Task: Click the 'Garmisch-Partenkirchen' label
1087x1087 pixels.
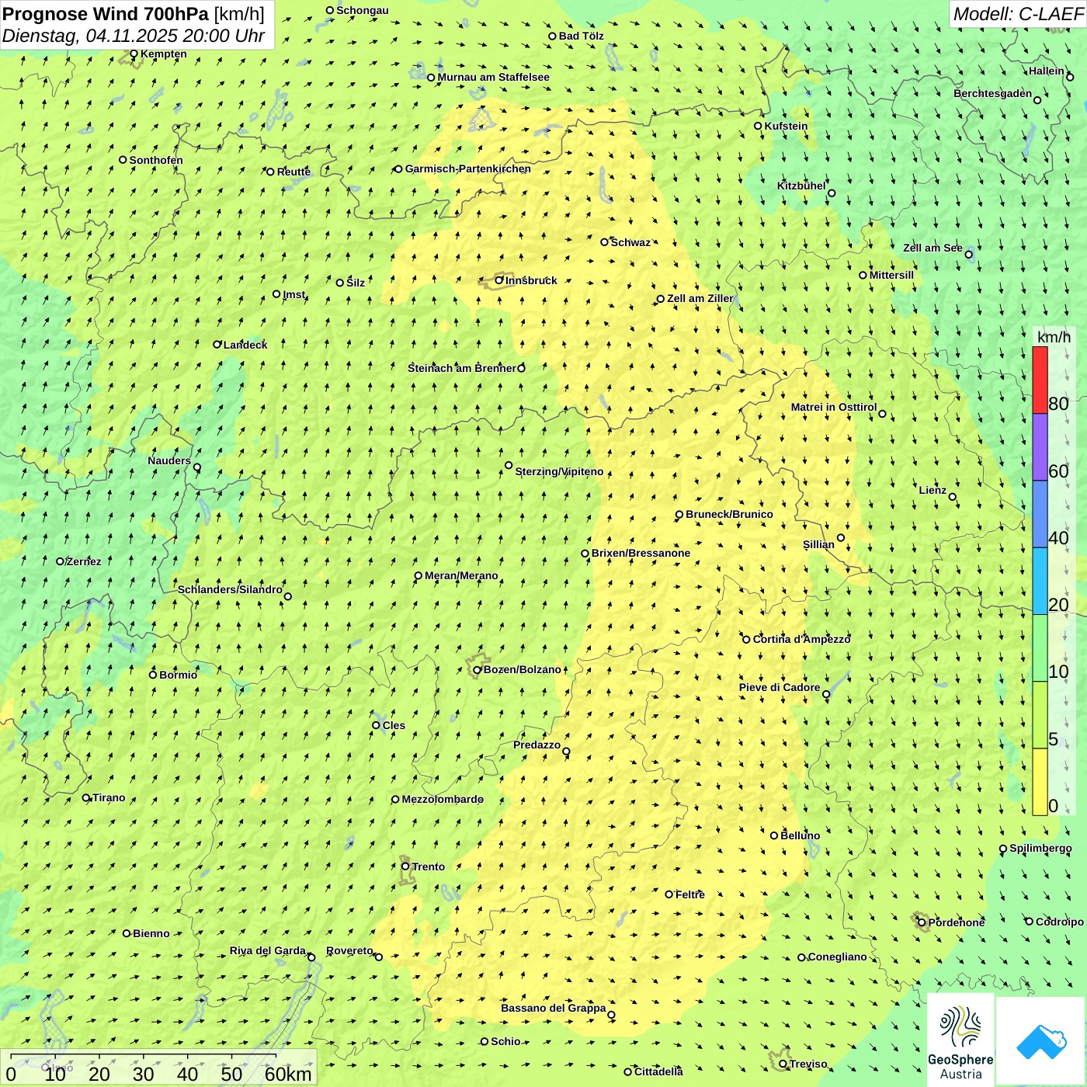Action: click(x=468, y=168)
